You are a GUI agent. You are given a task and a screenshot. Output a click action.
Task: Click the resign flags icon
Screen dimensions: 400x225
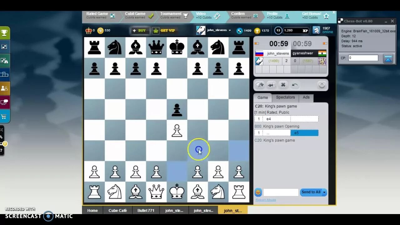pyautogui.click(x=260, y=85)
